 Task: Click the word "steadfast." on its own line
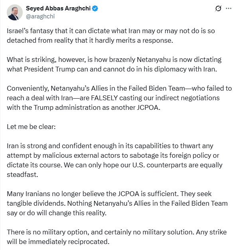tap(22, 175)
